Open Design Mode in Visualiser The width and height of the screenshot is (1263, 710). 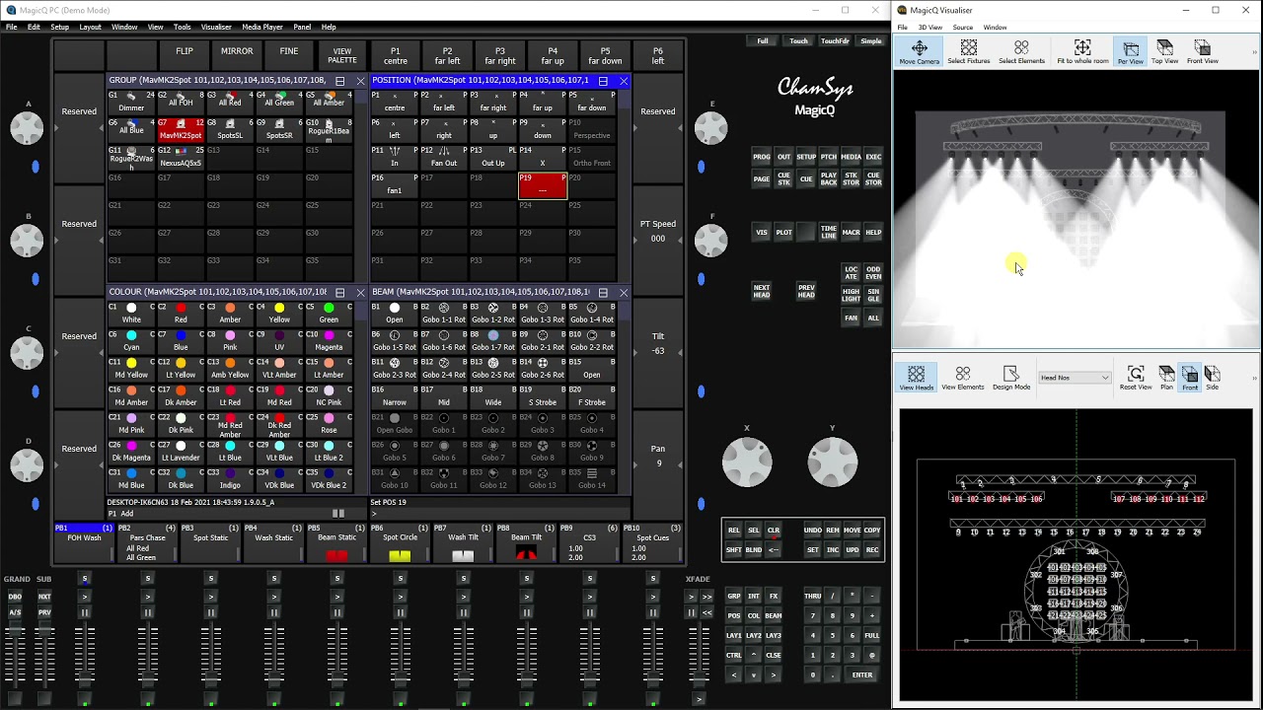[x=1010, y=378]
